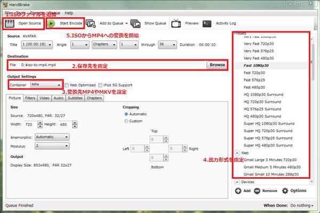This screenshot has height=213, width=320.
Task: Open the Add to Queue dropdown arrow
Action: tap(126, 23)
